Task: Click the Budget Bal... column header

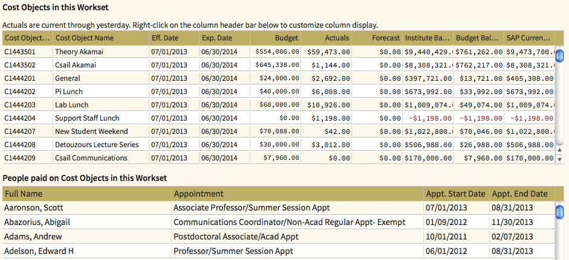Action: coord(478,37)
